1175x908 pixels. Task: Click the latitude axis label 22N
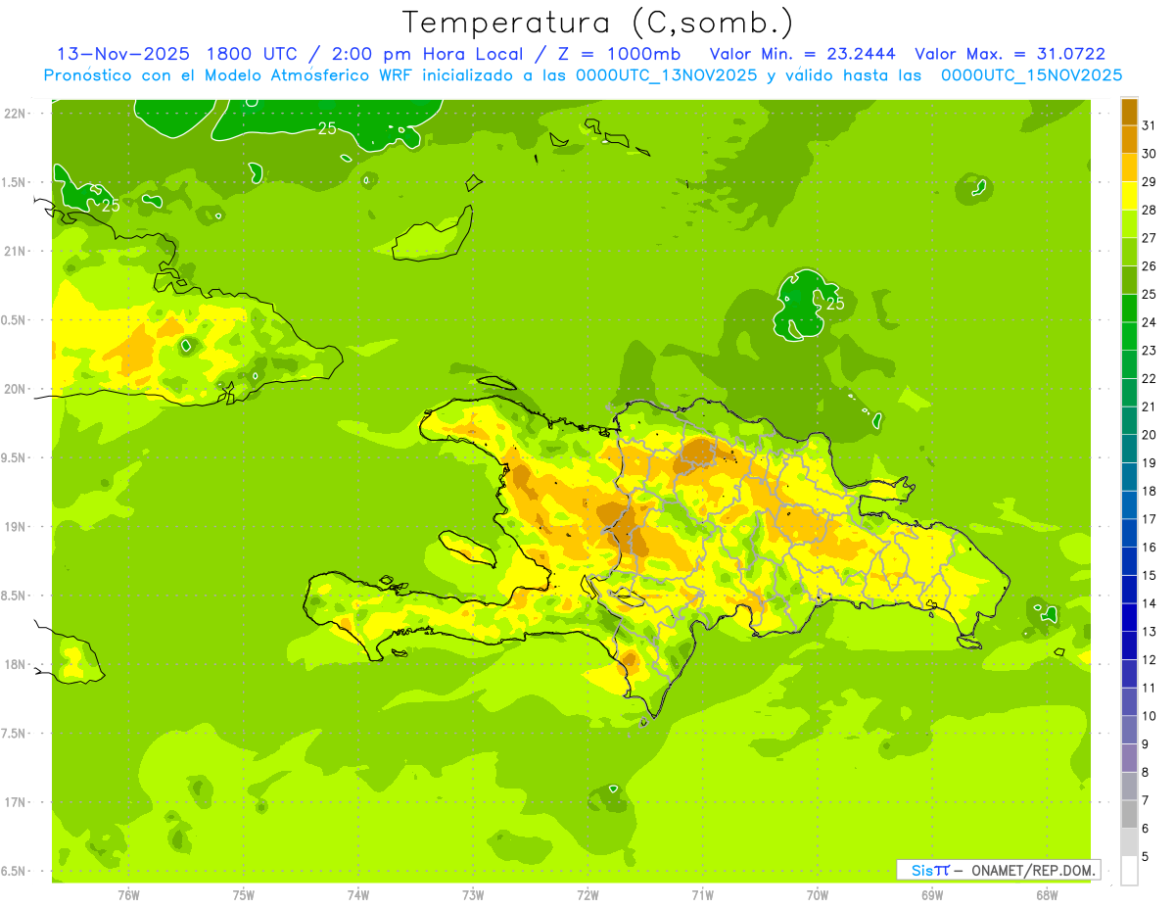click(x=15, y=113)
